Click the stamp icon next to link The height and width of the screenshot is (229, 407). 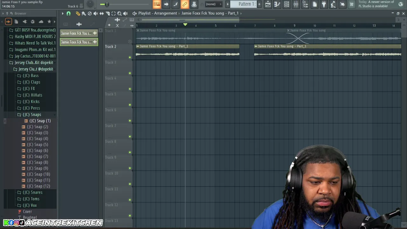pyautogui.click(x=194, y=4)
